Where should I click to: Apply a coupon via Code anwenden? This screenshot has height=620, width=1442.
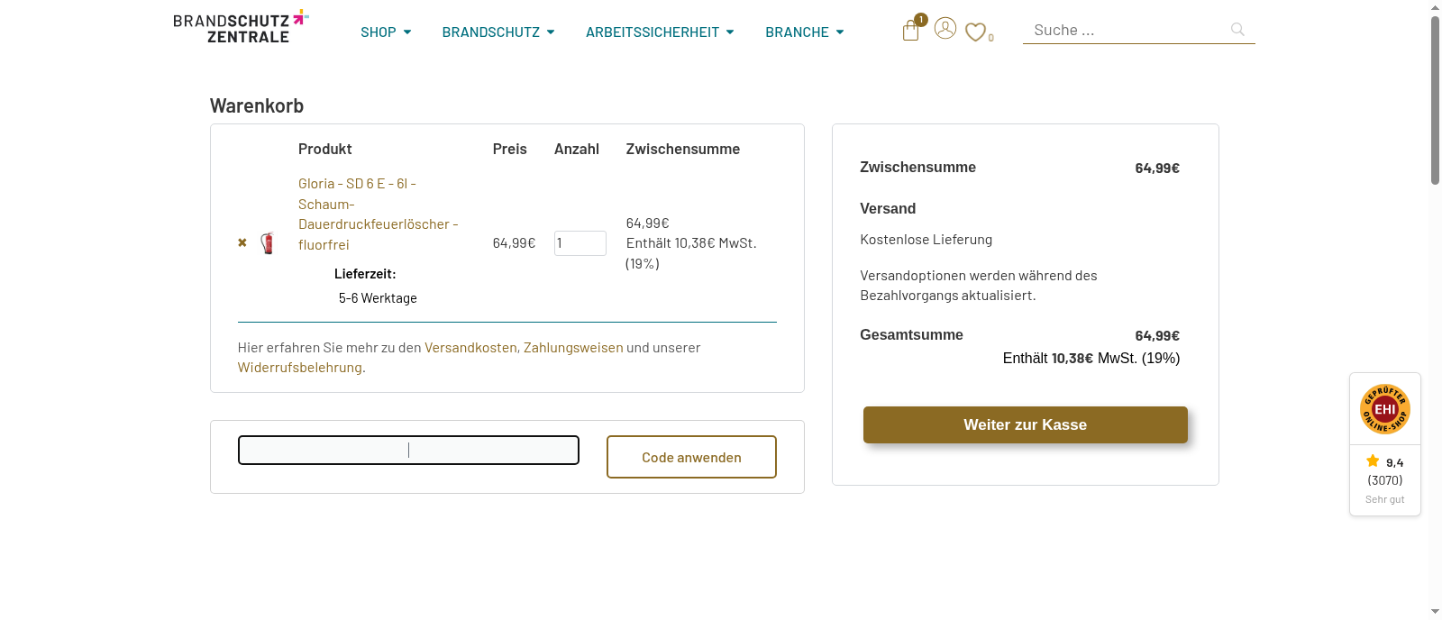(691, 457)
